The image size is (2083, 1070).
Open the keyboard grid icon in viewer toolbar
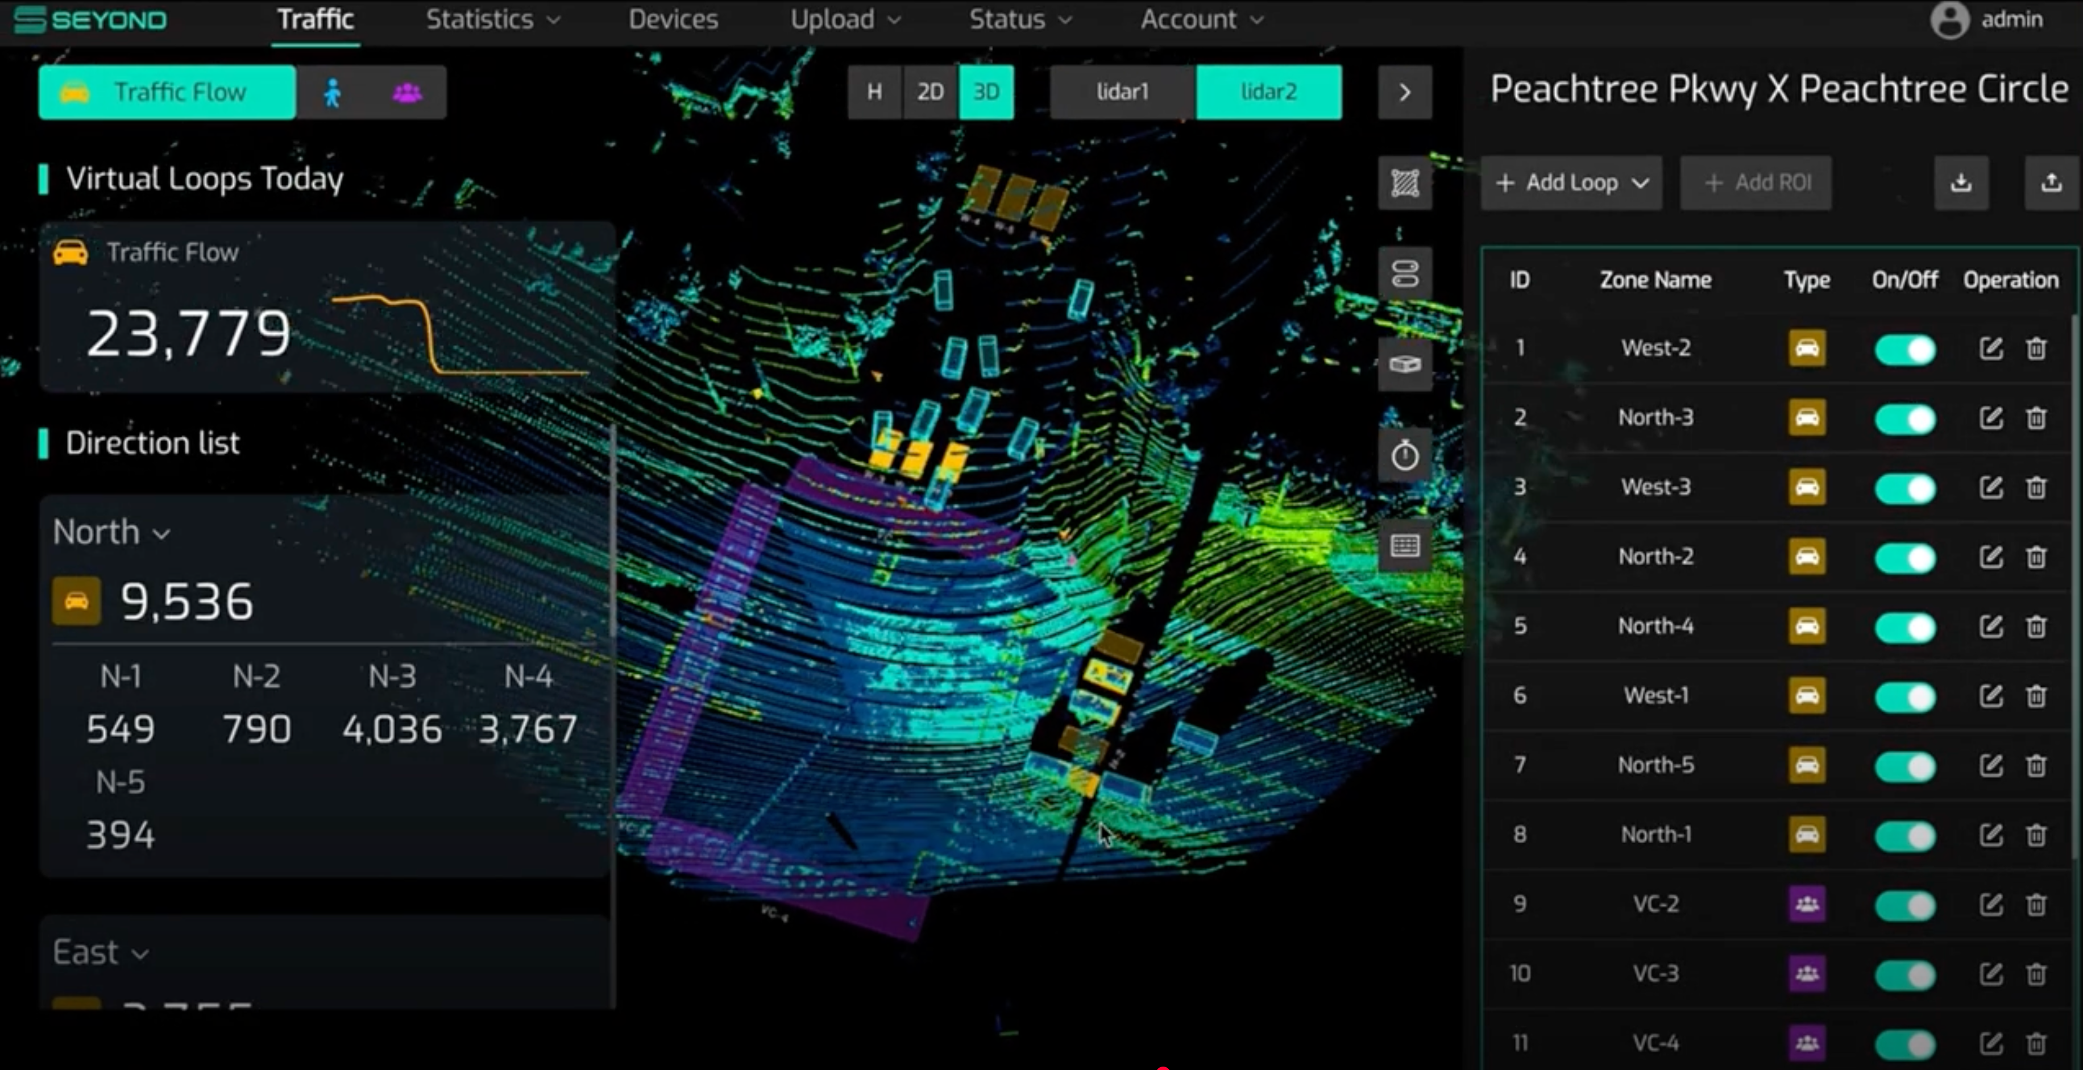(1405, 546)
